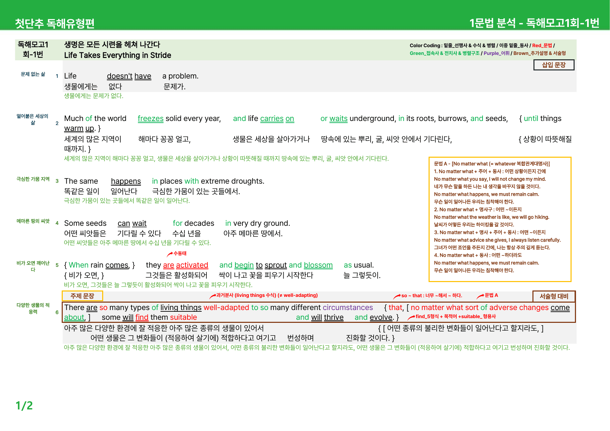Click the verb 'happens' in sentence 3

coord(126,181)
